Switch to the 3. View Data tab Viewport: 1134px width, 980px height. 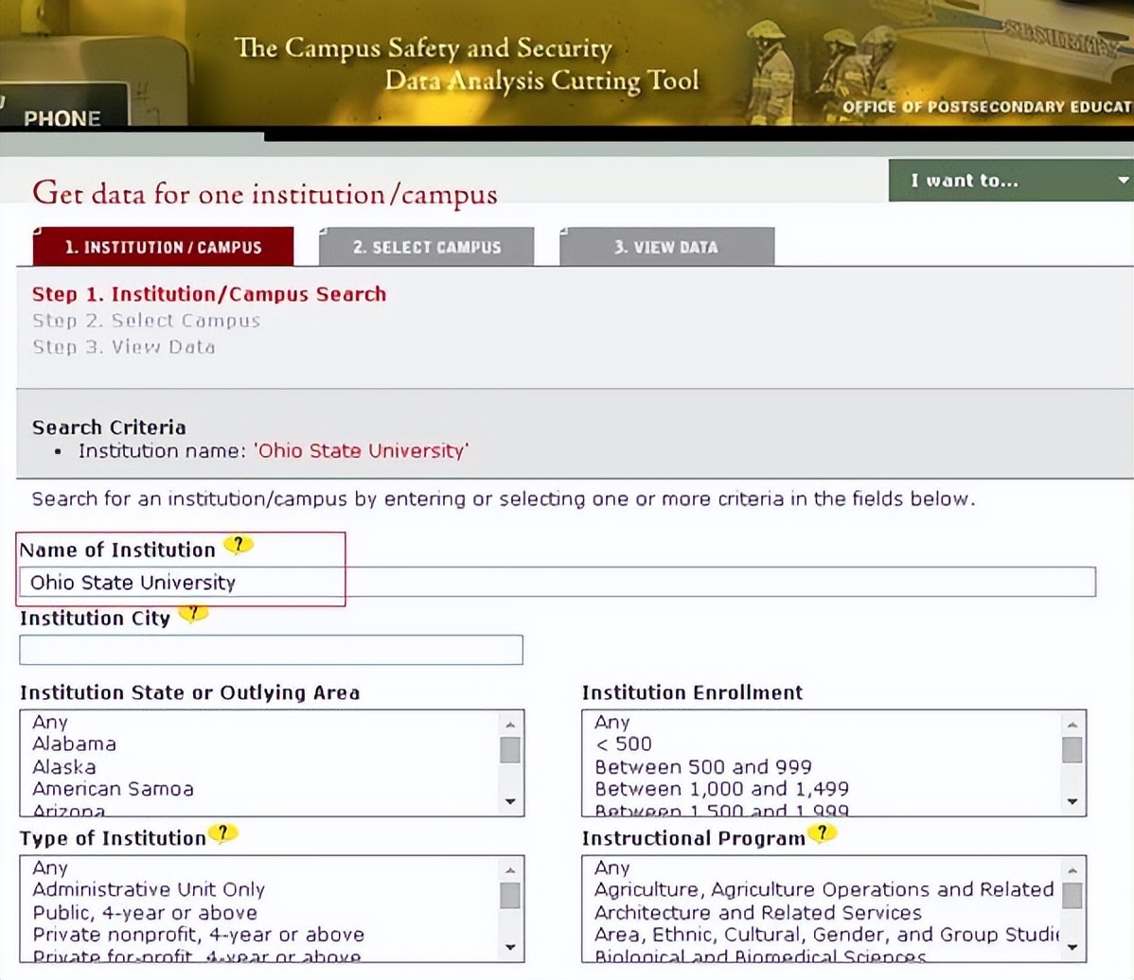coord(666,247)
